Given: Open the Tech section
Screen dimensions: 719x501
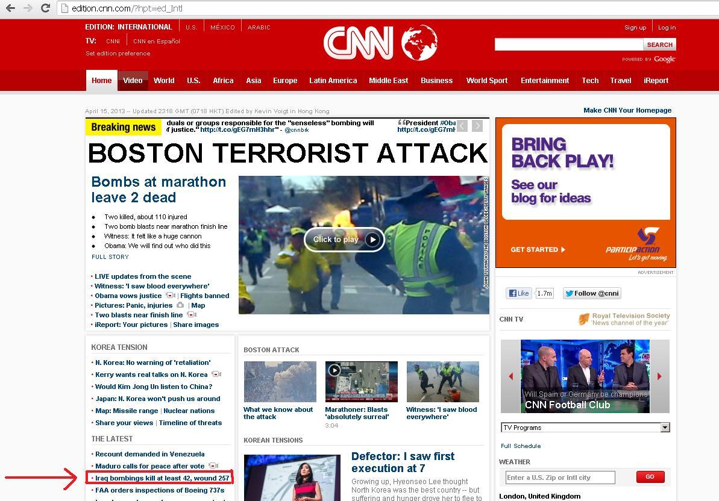Looking at the screenshot, I should (x=590, y=81).
